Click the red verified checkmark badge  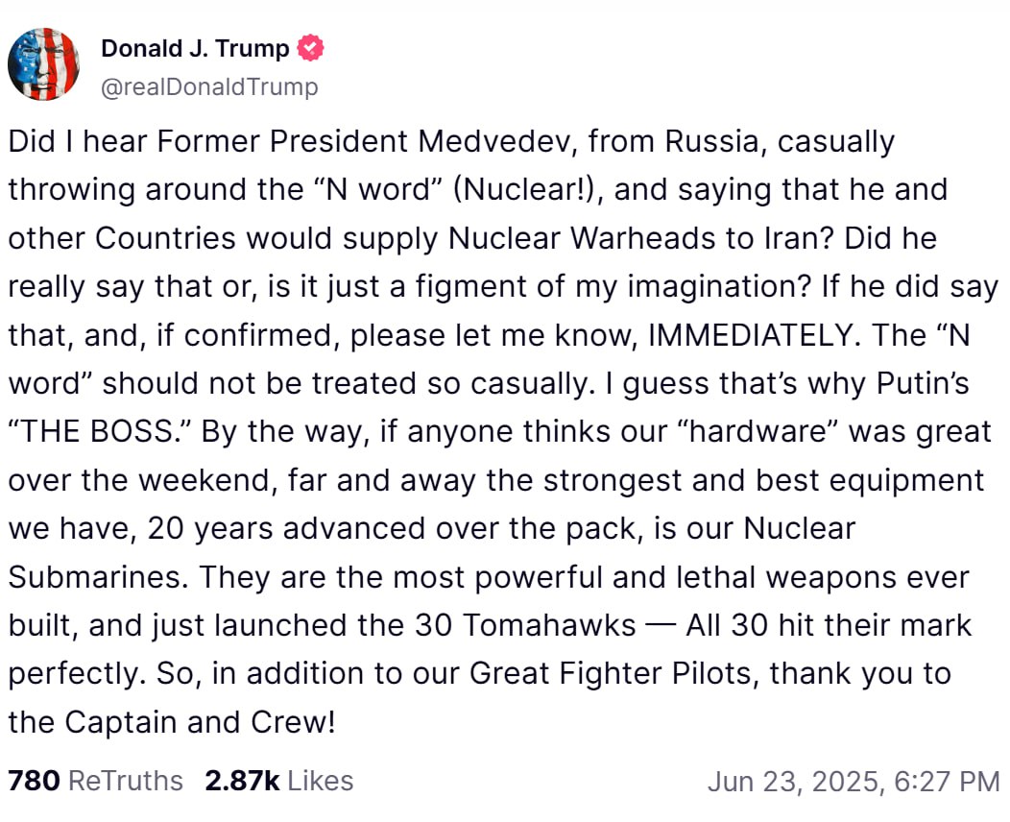pyautogui.click(x=310, y=48)
